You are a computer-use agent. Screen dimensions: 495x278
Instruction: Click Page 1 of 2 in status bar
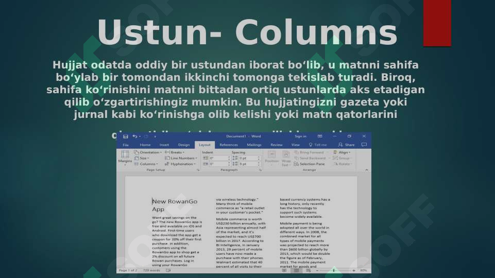pyautogui.click(x=128, y=270)
